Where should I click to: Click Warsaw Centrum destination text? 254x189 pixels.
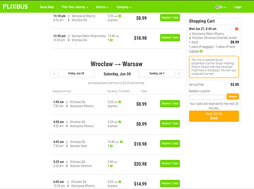81,166
